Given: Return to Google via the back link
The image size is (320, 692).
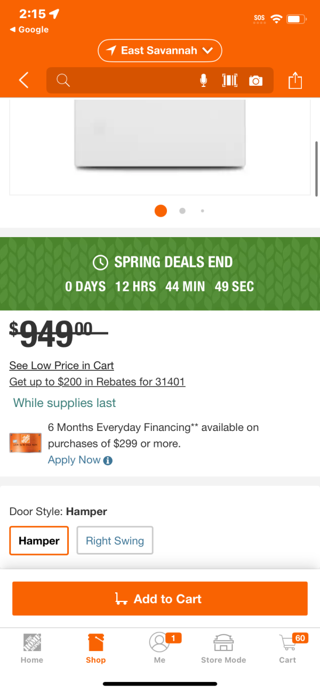Looking at the screenshot, I should [29, 30].
